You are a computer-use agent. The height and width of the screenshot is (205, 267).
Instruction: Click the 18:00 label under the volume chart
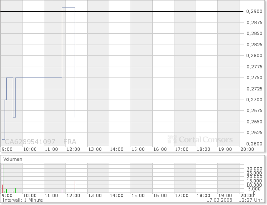coord(203,195)
